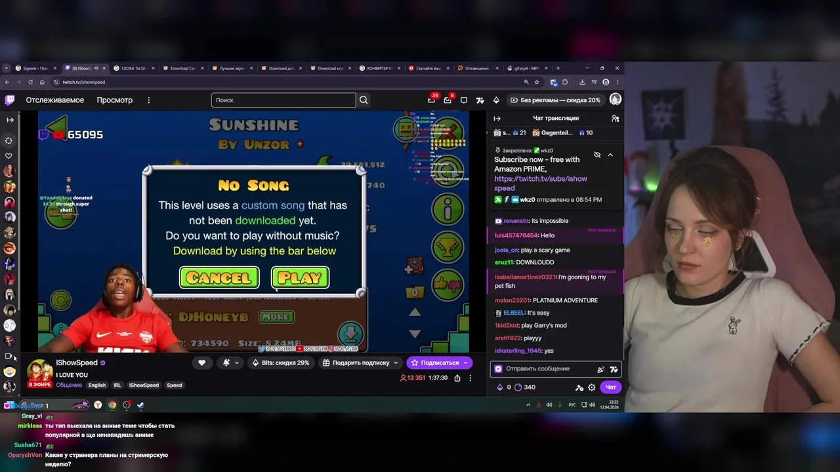Viewport: 840px width, 472px height.
Task: Click the Чат send button
Action: coord(610,387)
